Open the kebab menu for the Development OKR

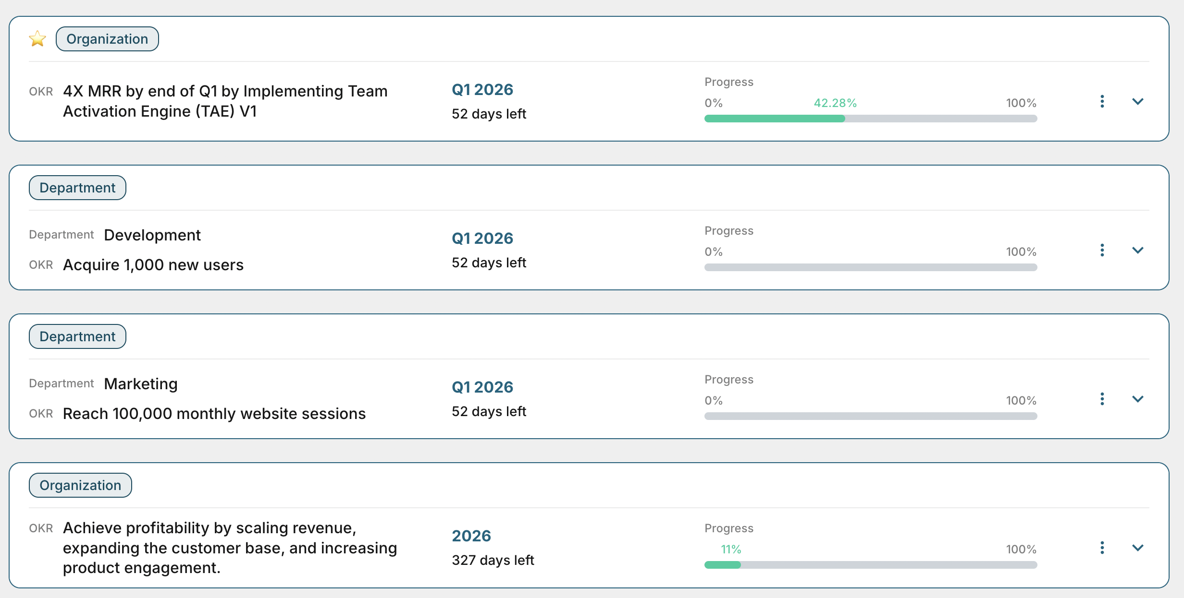point(1102,250)
